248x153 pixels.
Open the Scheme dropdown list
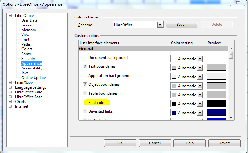160,25
